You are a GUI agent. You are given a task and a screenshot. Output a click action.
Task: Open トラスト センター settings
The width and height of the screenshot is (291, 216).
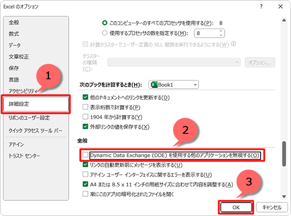click(24, 156)
